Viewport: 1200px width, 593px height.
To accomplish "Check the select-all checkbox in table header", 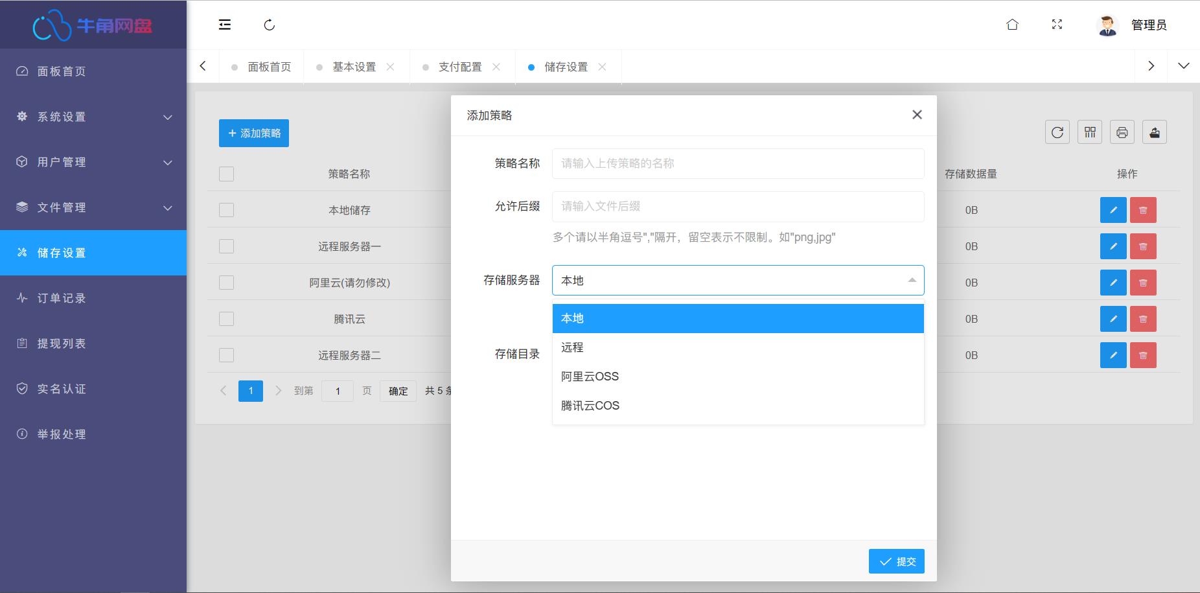I will click(226, 174).
